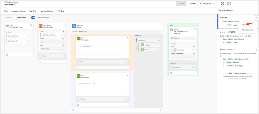Select the メッセージを追加 version entry

(x=228, y=32)
